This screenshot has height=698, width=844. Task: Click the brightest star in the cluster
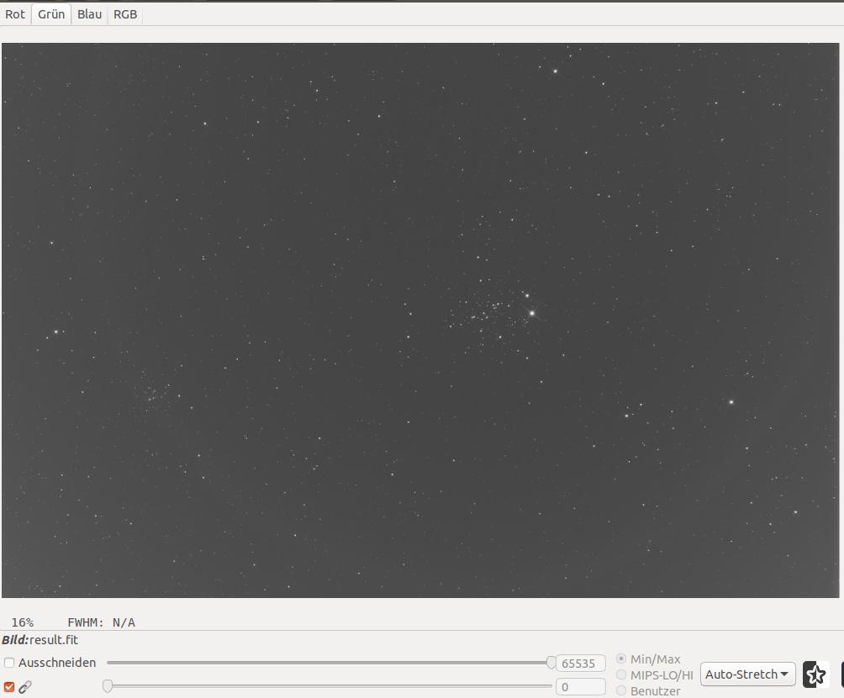tap(532, 313)
